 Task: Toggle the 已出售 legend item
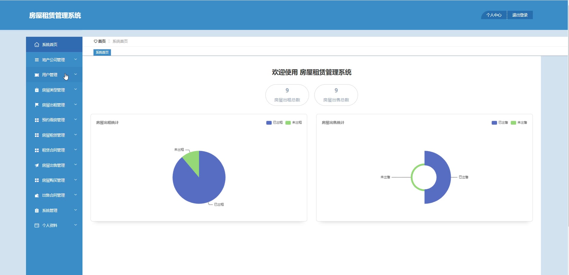pos(500,123)
